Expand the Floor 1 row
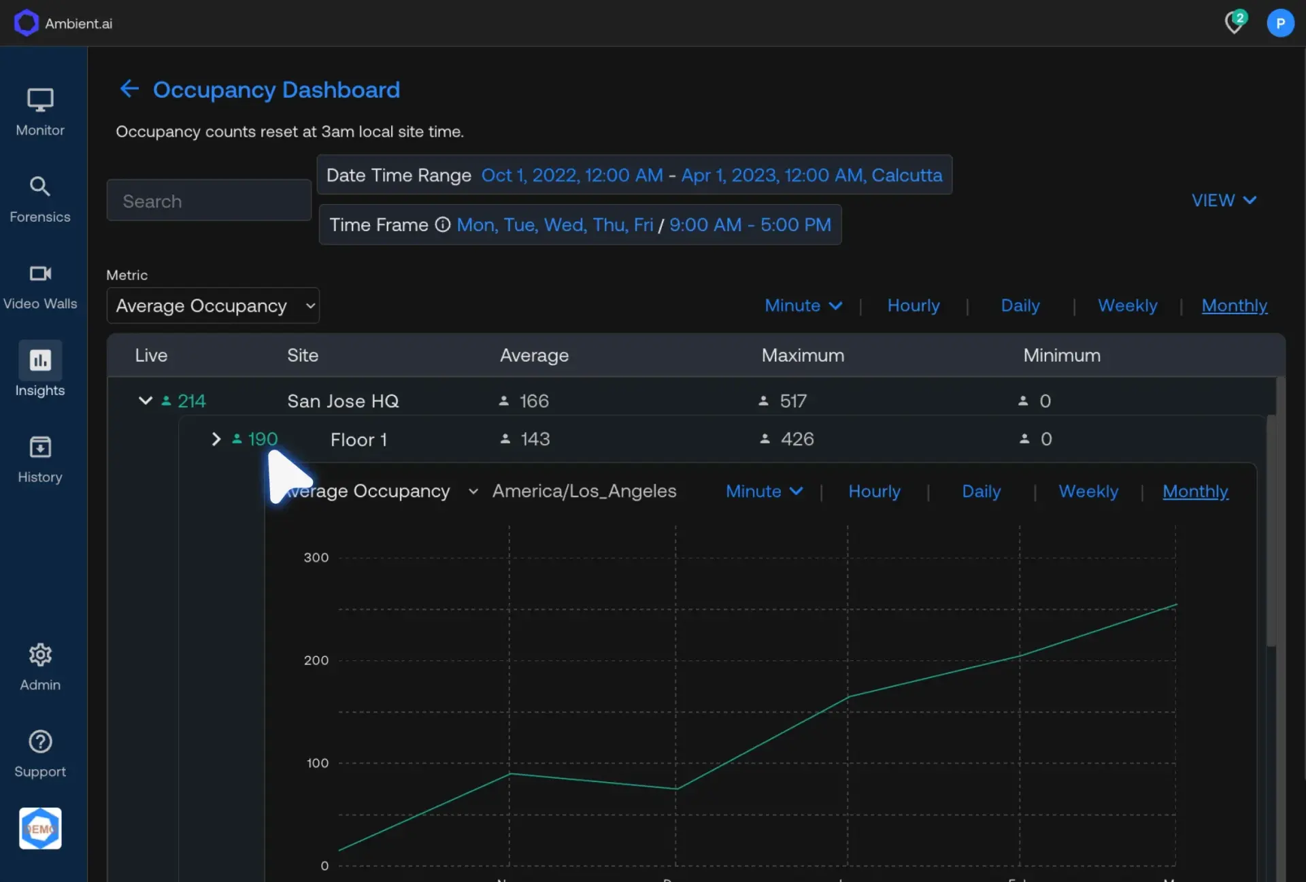This screenshot has height=882, width=1306. click(x=216, y=439)
